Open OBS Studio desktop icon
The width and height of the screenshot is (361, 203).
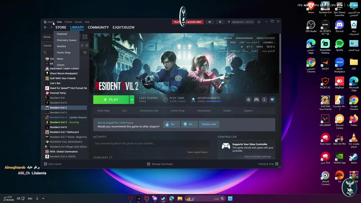click(311, 27)
